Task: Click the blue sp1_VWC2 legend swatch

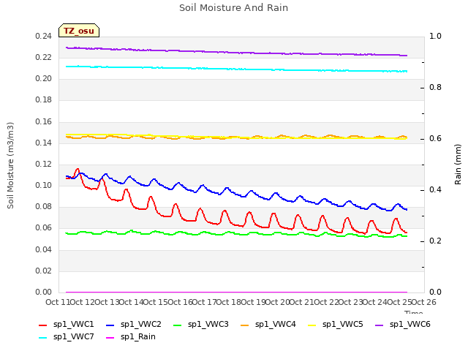Action: coord(110,325)
